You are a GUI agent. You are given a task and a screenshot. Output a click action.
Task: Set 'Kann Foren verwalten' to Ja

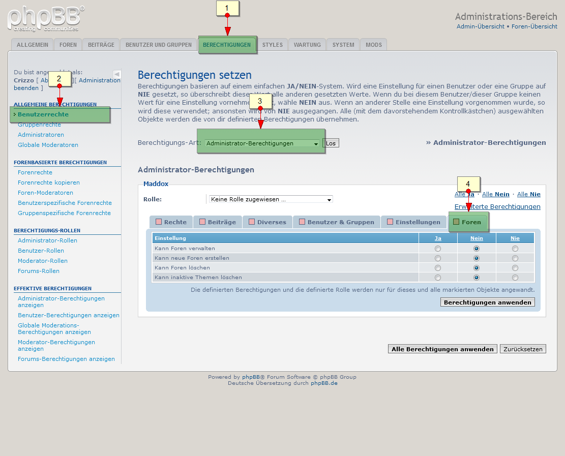point(438,249)
